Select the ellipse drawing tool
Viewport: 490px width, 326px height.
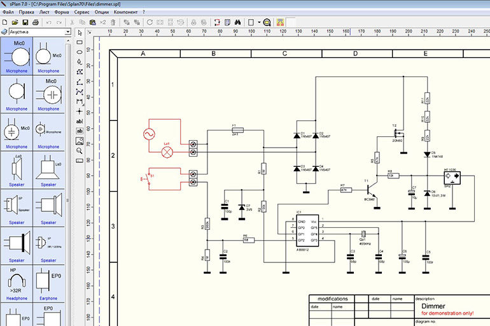point(80,52)
